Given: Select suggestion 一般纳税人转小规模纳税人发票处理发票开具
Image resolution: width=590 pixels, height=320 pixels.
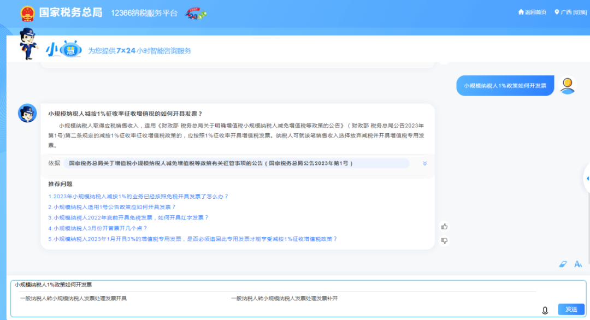Looking at the screenshot, I should (x=73, y=298).
